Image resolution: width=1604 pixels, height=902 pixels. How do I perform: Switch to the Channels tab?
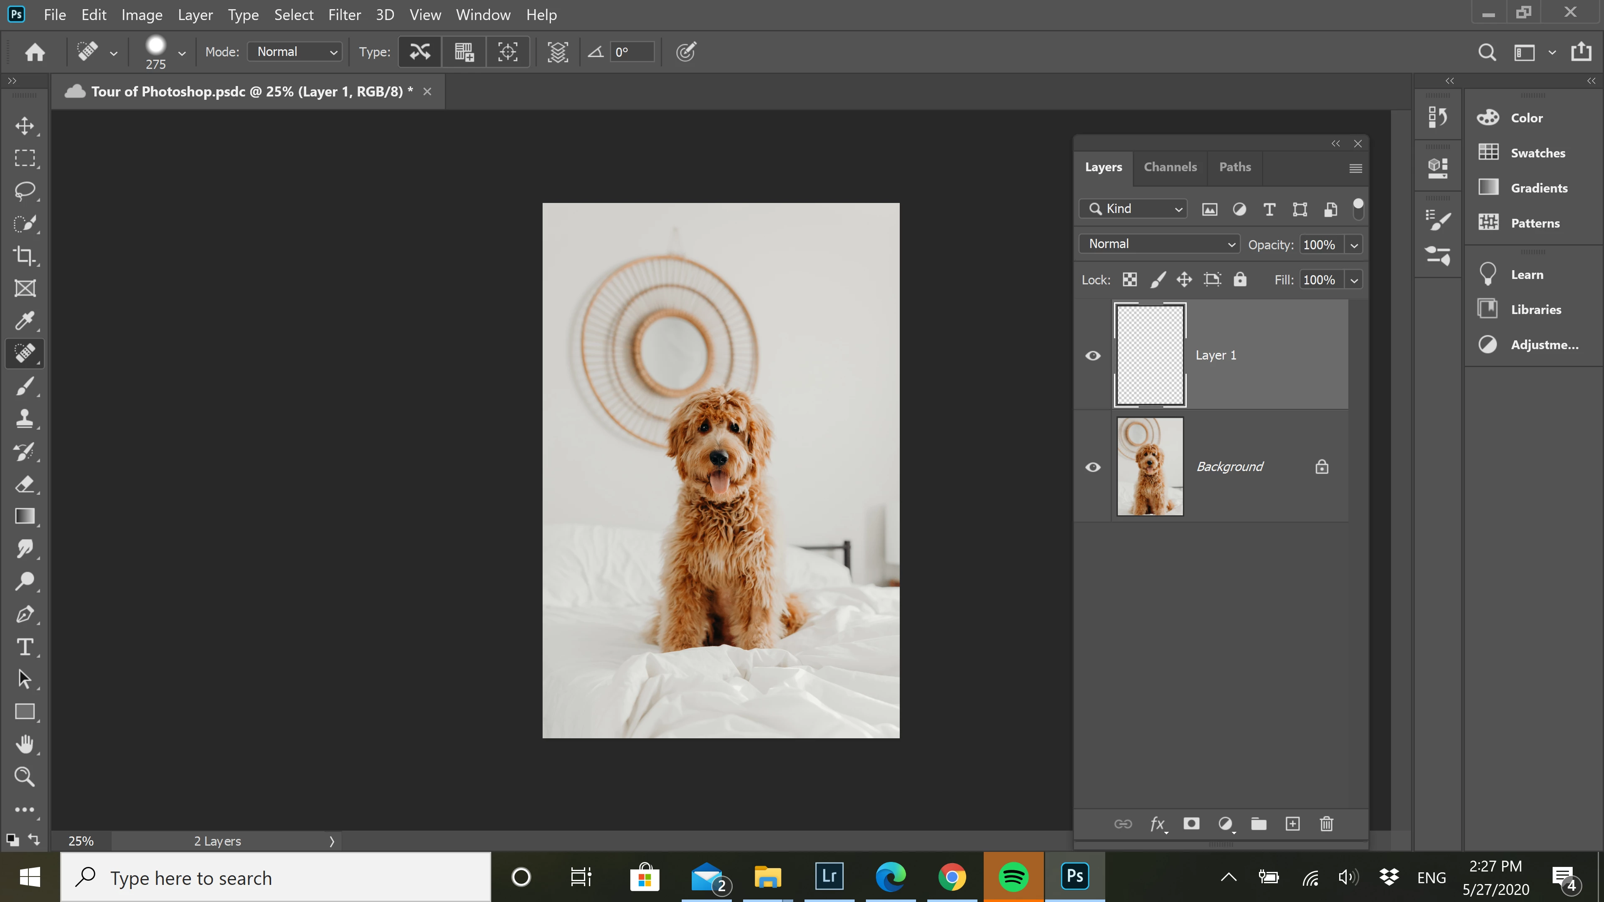coord(1170,167)
